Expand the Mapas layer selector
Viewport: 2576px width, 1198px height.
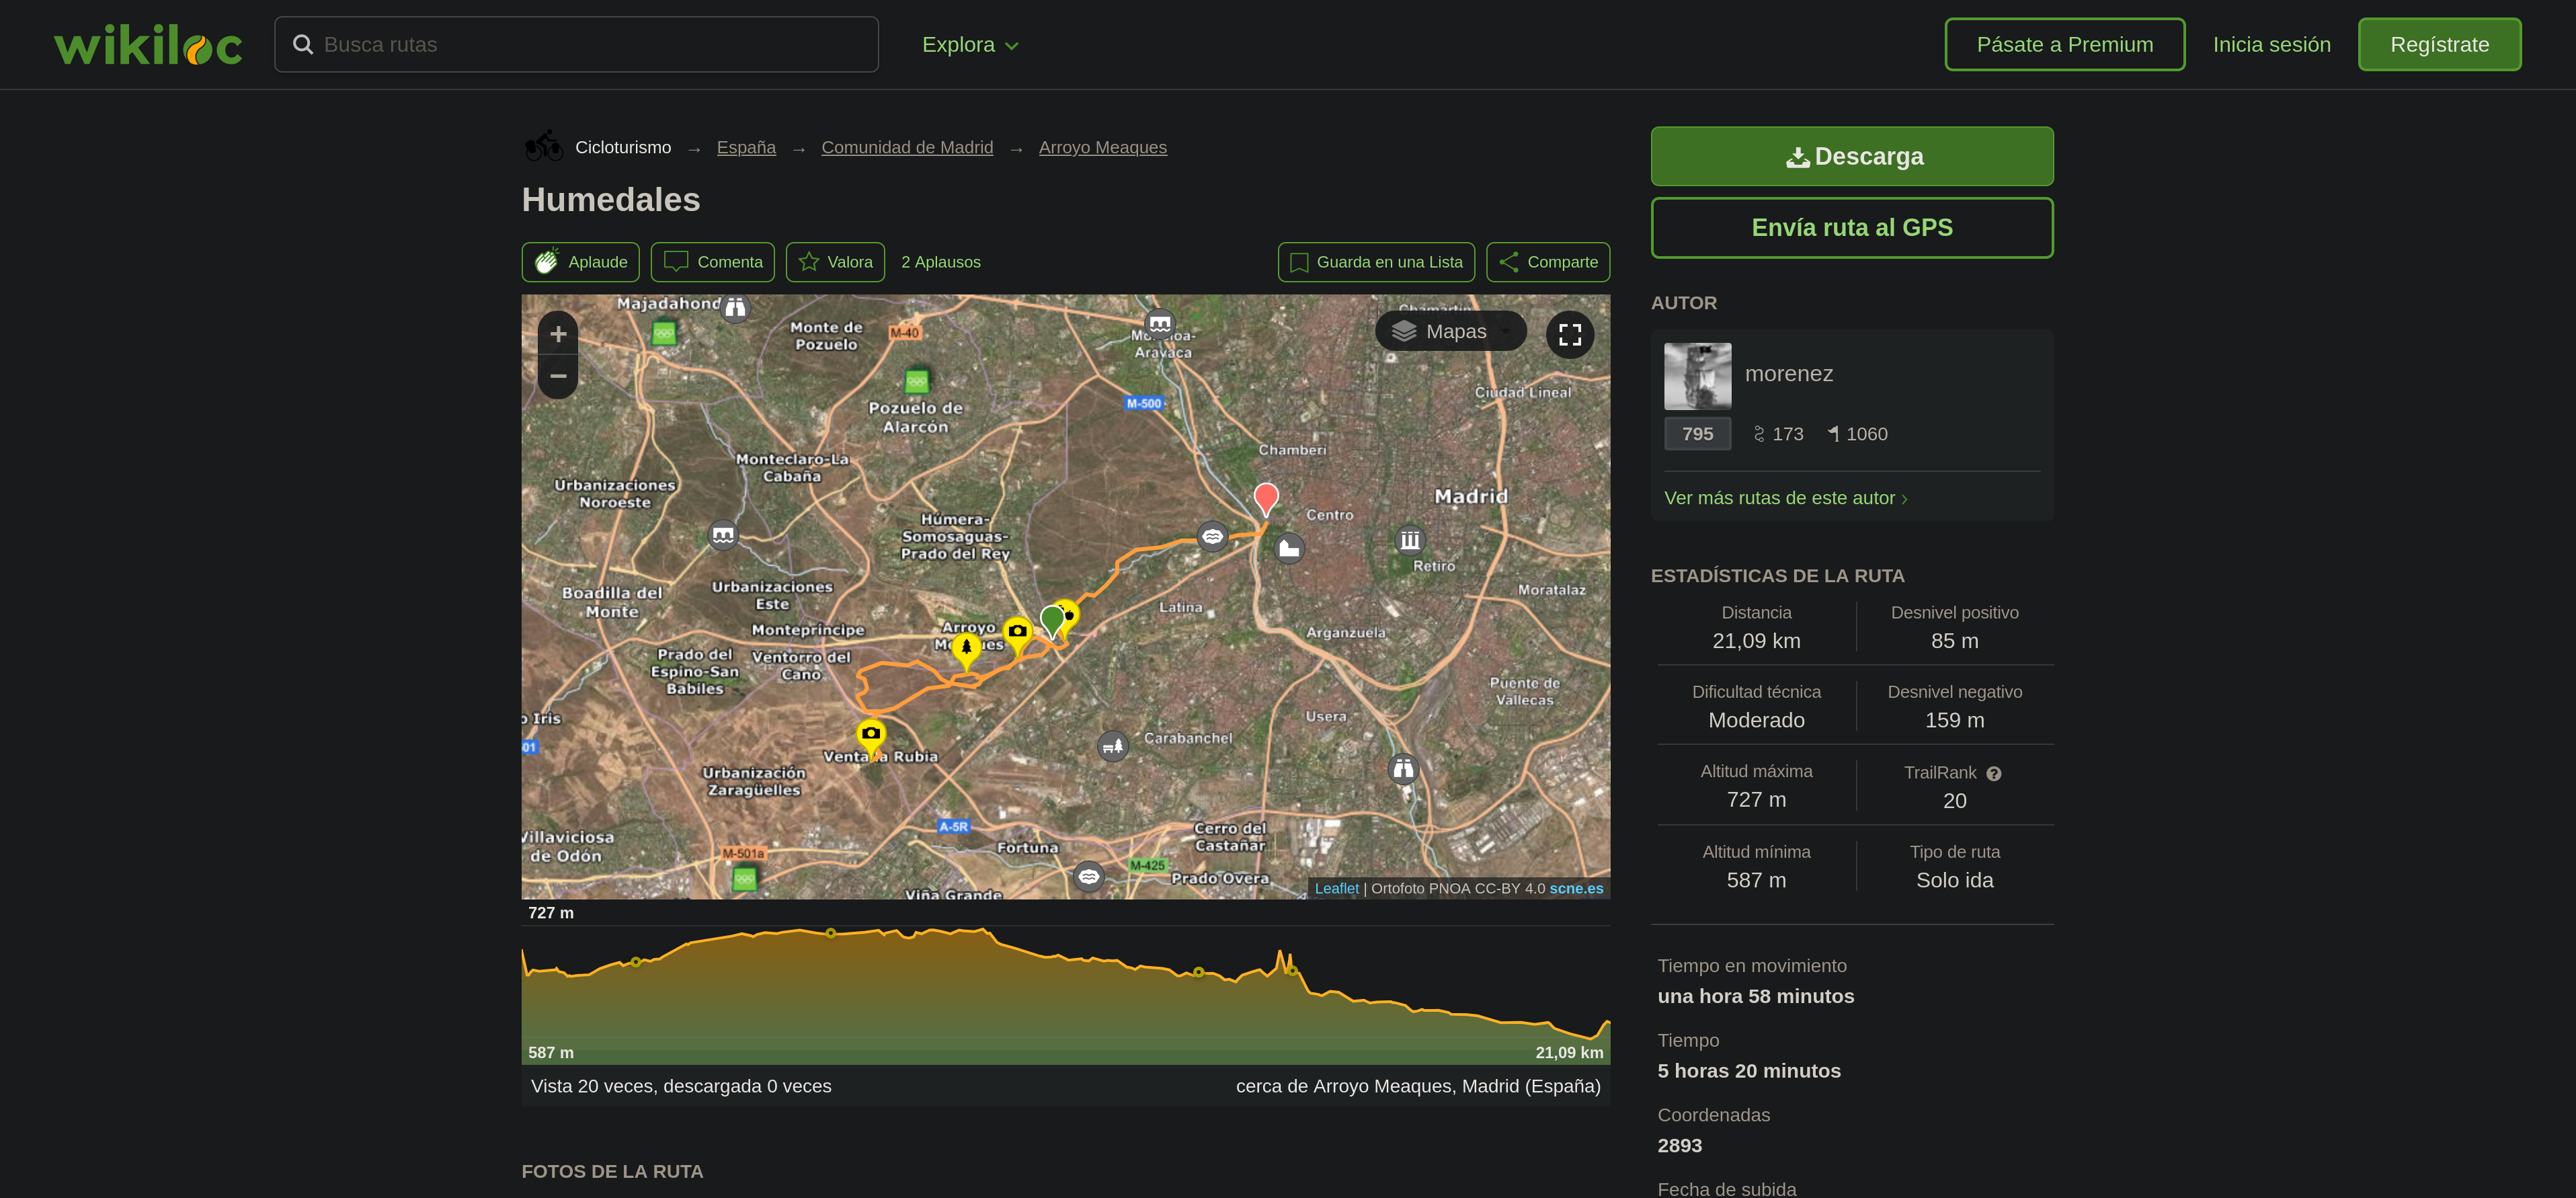1450,331
